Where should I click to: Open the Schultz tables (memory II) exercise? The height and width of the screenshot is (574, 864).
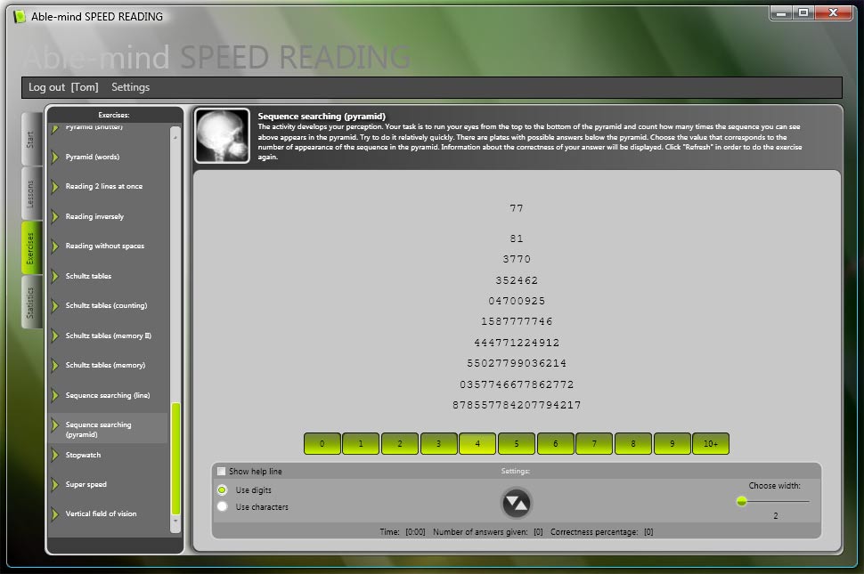click(109, 336)
